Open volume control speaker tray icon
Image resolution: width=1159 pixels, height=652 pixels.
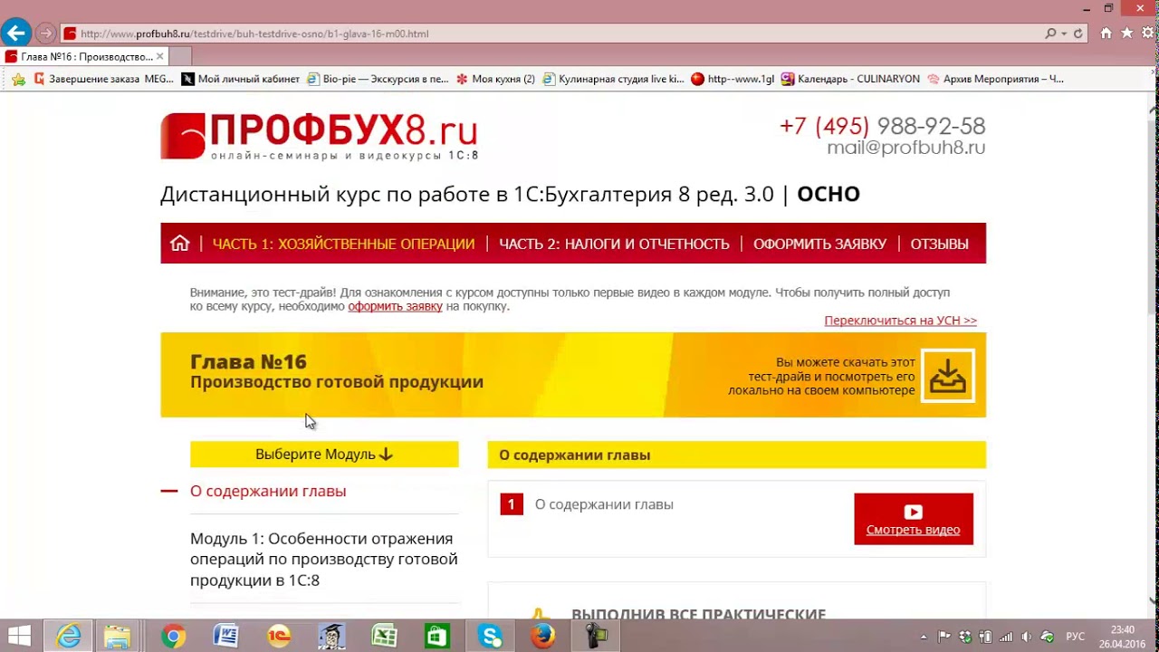(x=1026, y=637)
